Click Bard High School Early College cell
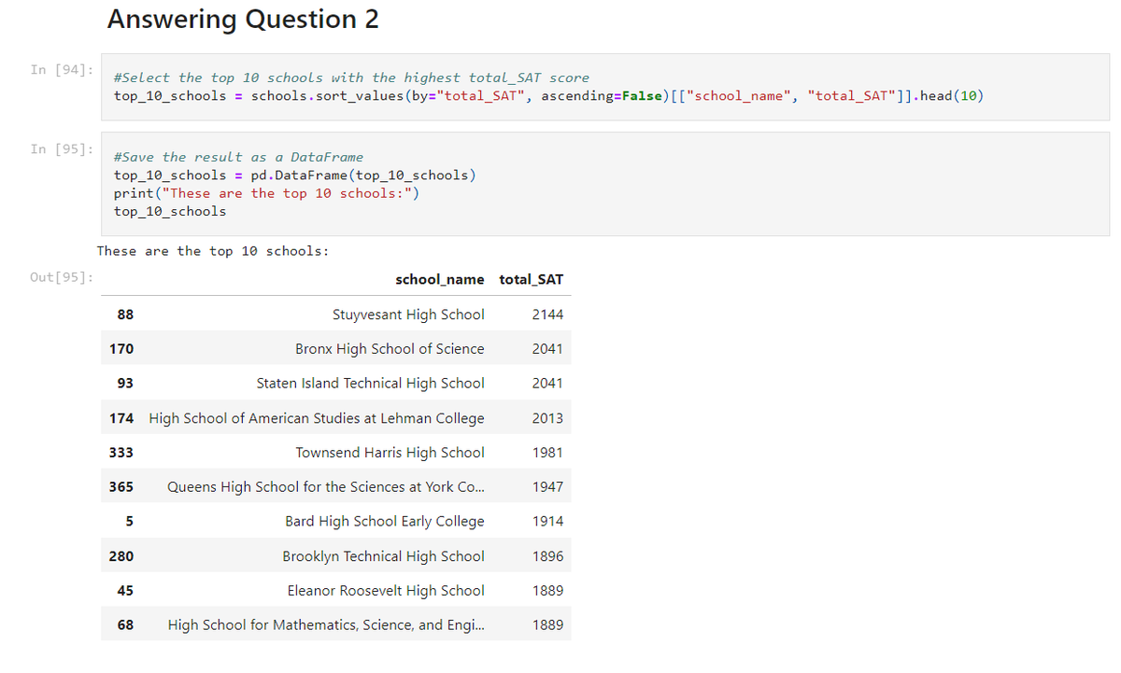 tap(385, 522)
